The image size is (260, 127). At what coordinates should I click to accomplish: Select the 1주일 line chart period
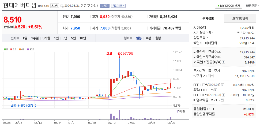[x=35, y=38]
